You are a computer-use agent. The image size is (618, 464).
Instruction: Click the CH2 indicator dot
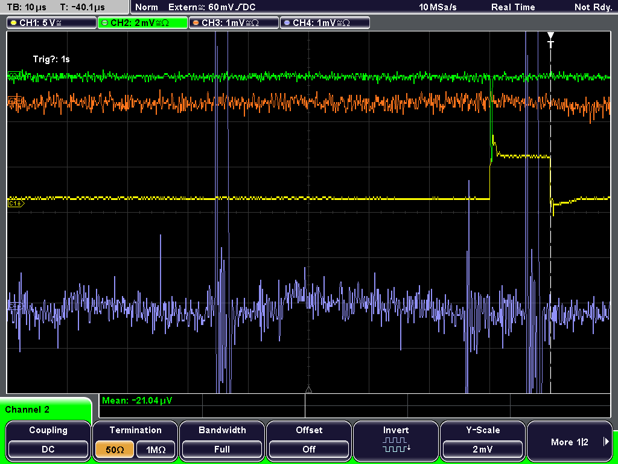[x=104, y=23]
